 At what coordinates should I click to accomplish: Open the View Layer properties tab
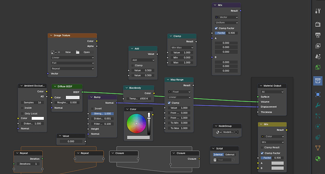pos(318,46)
